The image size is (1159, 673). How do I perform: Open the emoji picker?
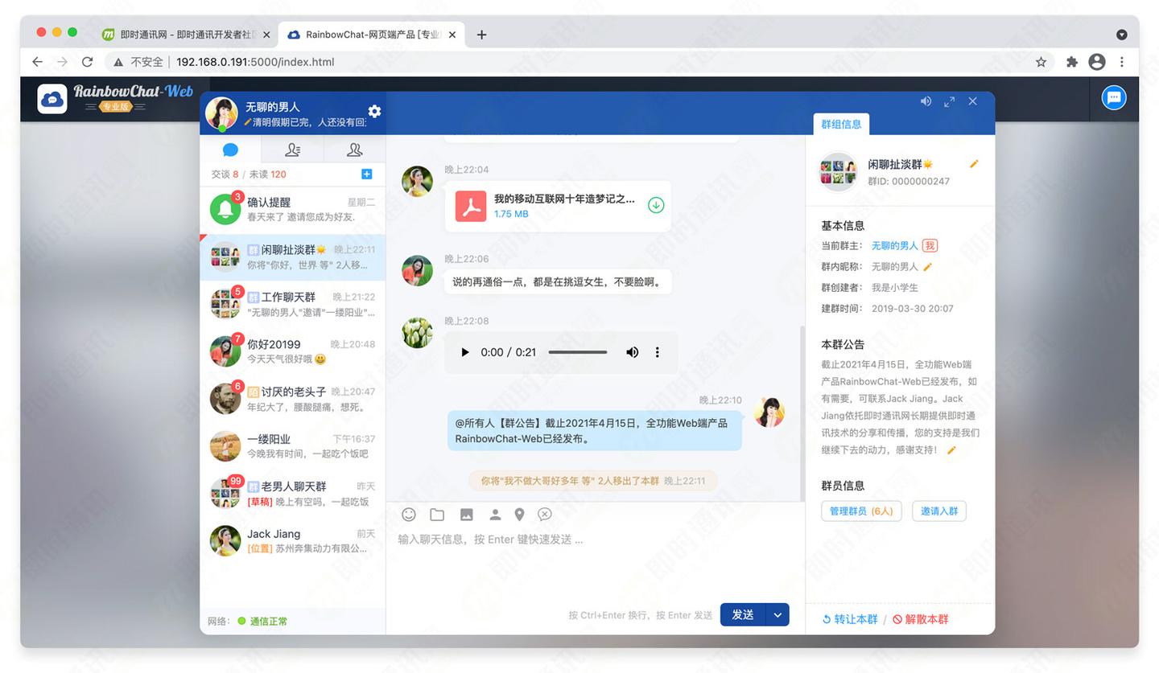tap(409, 515)
